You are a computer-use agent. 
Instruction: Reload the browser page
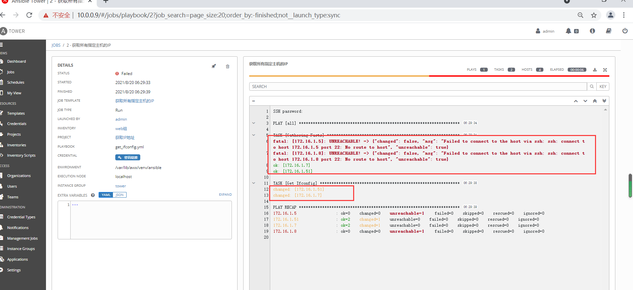(x=29, y=15)
